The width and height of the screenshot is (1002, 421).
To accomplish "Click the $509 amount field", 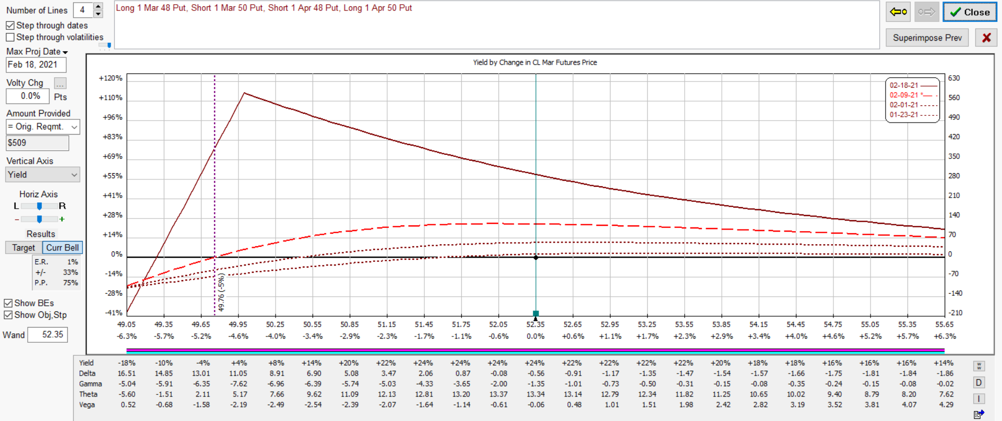I will 37,143.
